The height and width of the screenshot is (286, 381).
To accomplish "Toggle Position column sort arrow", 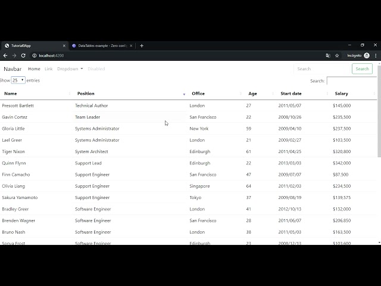I will click(x=184, y=94).
